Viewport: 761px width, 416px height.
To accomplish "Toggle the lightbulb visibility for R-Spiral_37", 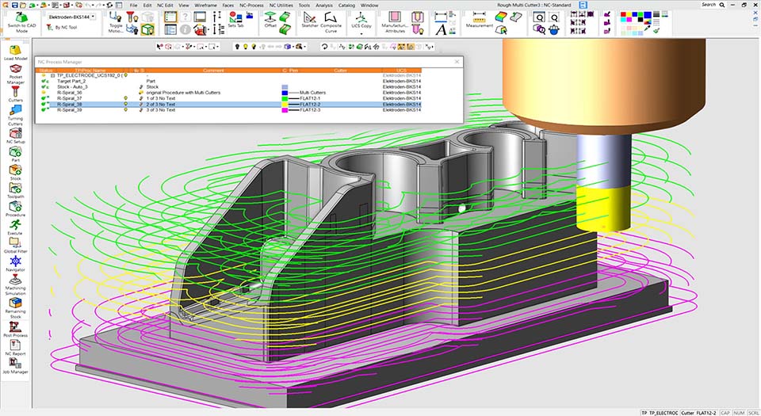I will (126, 98).
